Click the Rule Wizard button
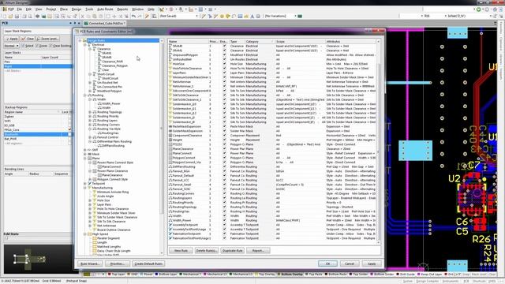This screenshot has height=284, width=505. [x=90, y=263]
